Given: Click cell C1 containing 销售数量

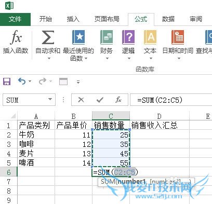Looking at the screenshot, I should [x=111, y=125].
